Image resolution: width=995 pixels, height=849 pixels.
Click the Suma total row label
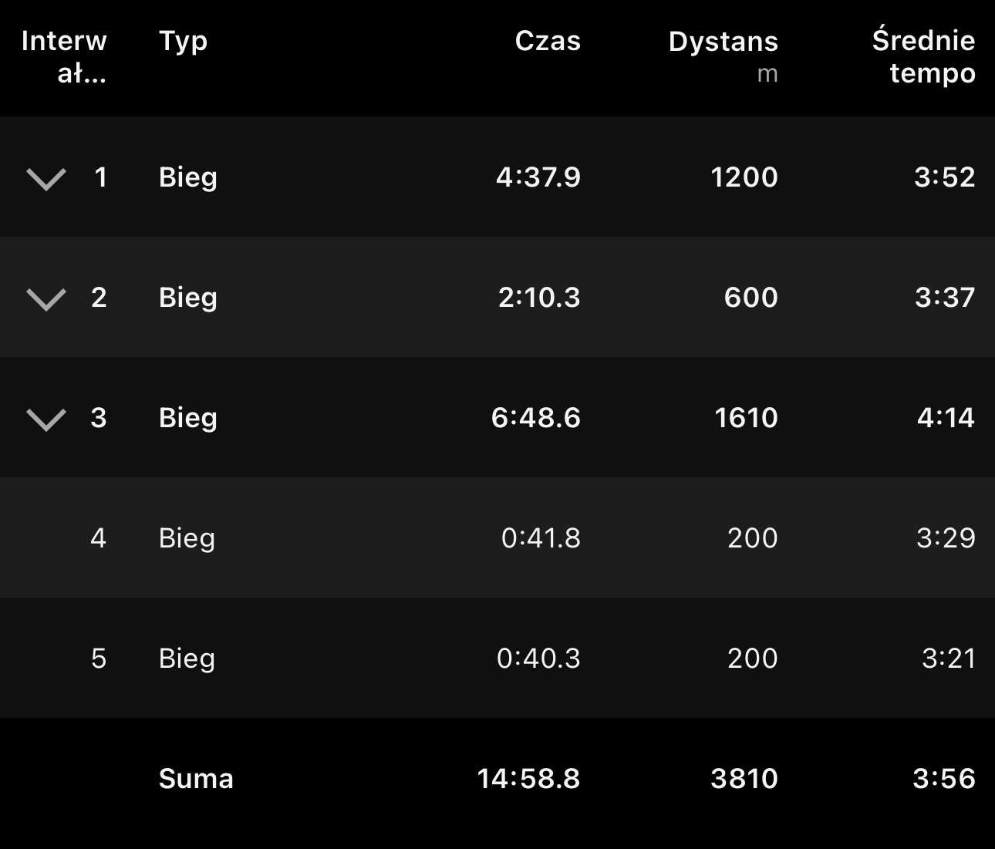coord(196,779)
